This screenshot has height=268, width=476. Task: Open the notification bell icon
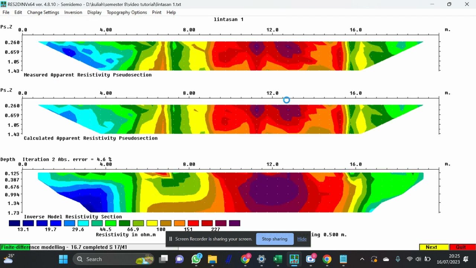(x=466, y=259)
